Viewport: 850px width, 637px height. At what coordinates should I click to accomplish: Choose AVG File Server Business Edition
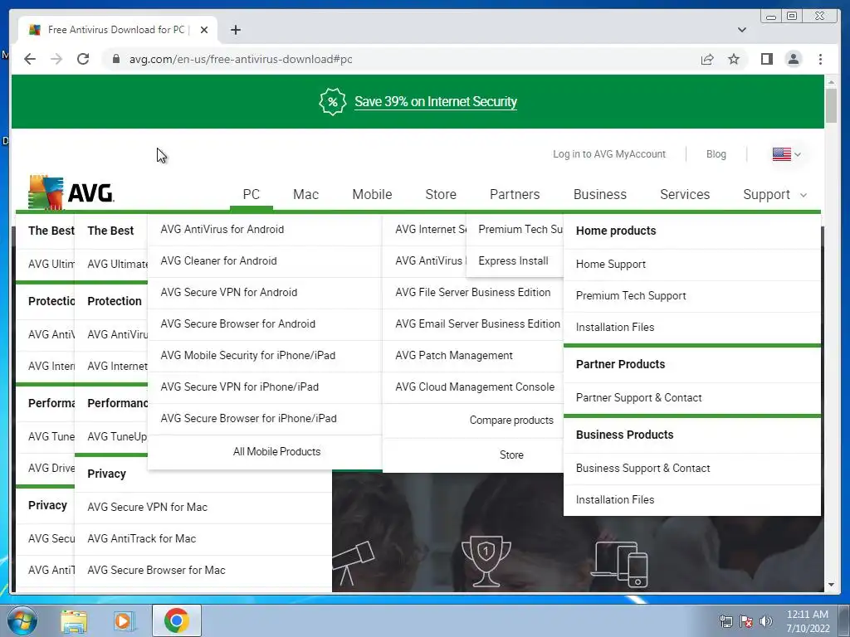(x=472, y=293)
